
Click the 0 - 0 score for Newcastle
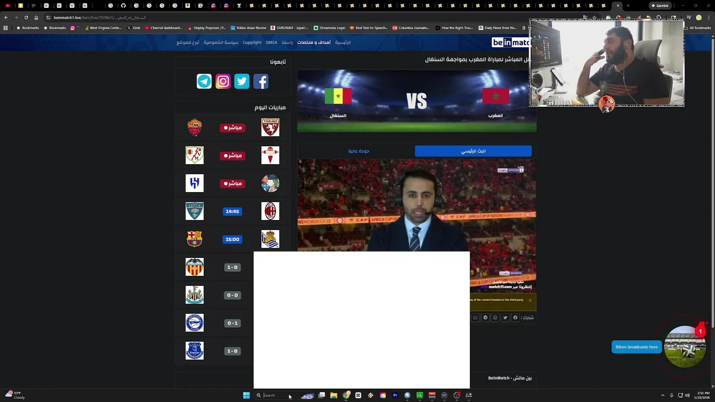(232, 295)
